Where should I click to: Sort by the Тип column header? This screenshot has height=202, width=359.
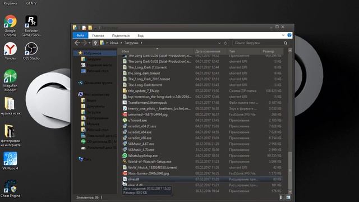244,51
